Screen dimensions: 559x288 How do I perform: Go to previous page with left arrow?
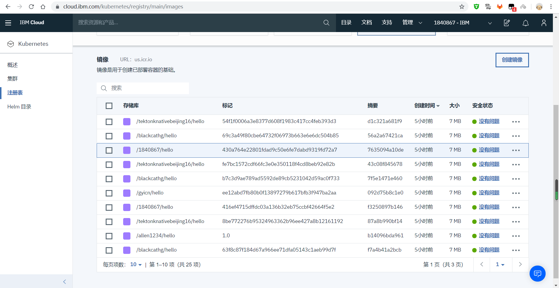[x=482, y=264]
